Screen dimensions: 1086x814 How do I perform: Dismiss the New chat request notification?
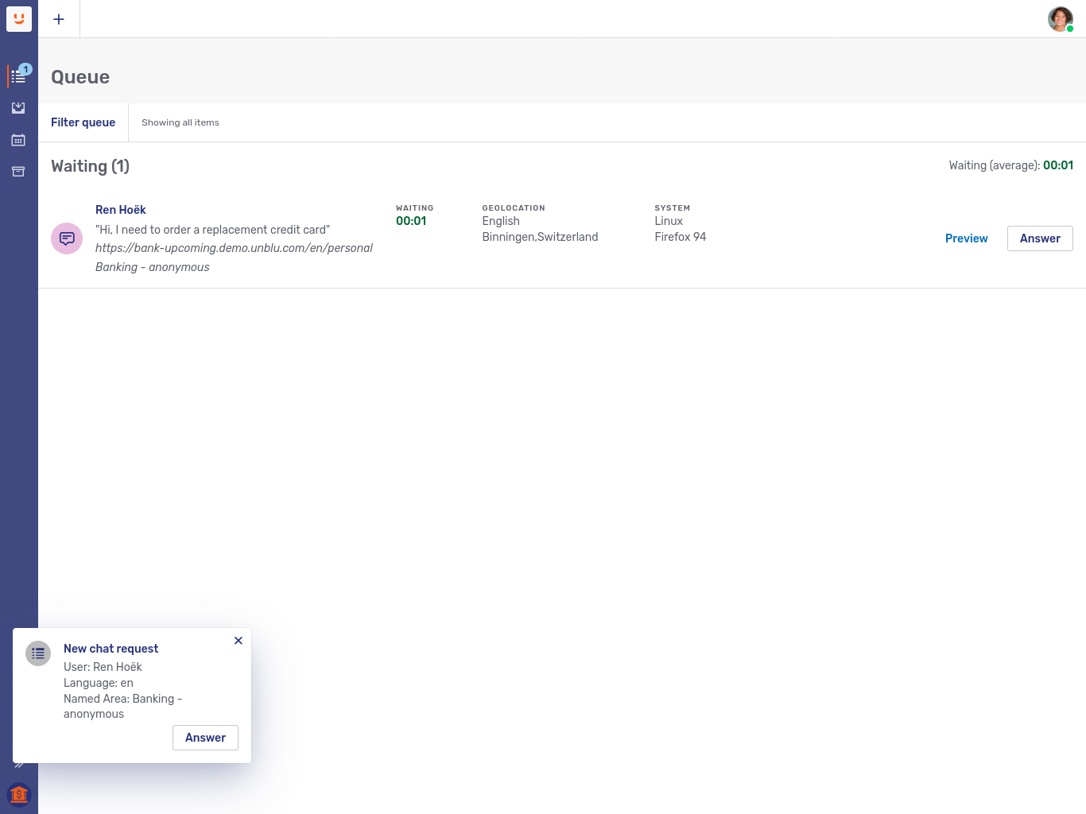click(x=239, y=641)
